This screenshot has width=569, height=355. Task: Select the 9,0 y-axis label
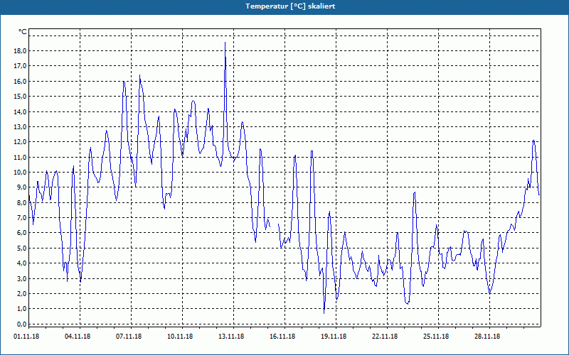(21, 187)
